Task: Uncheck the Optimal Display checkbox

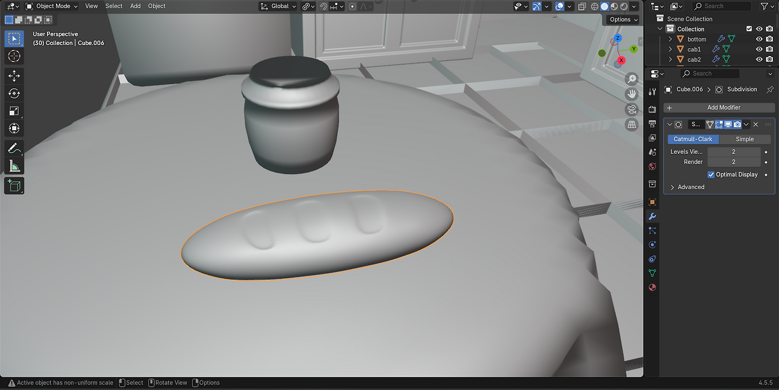Action: [x=711, y=175]
